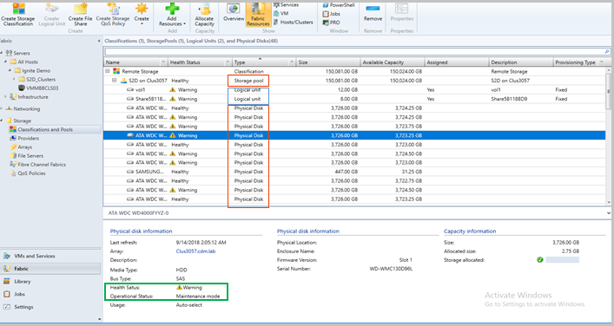Image resolution: width=614 pixels, height=326 pixels.
Task: Show Hosts/Clusters view
Action: pyautogui.click(x=293, y=23)
